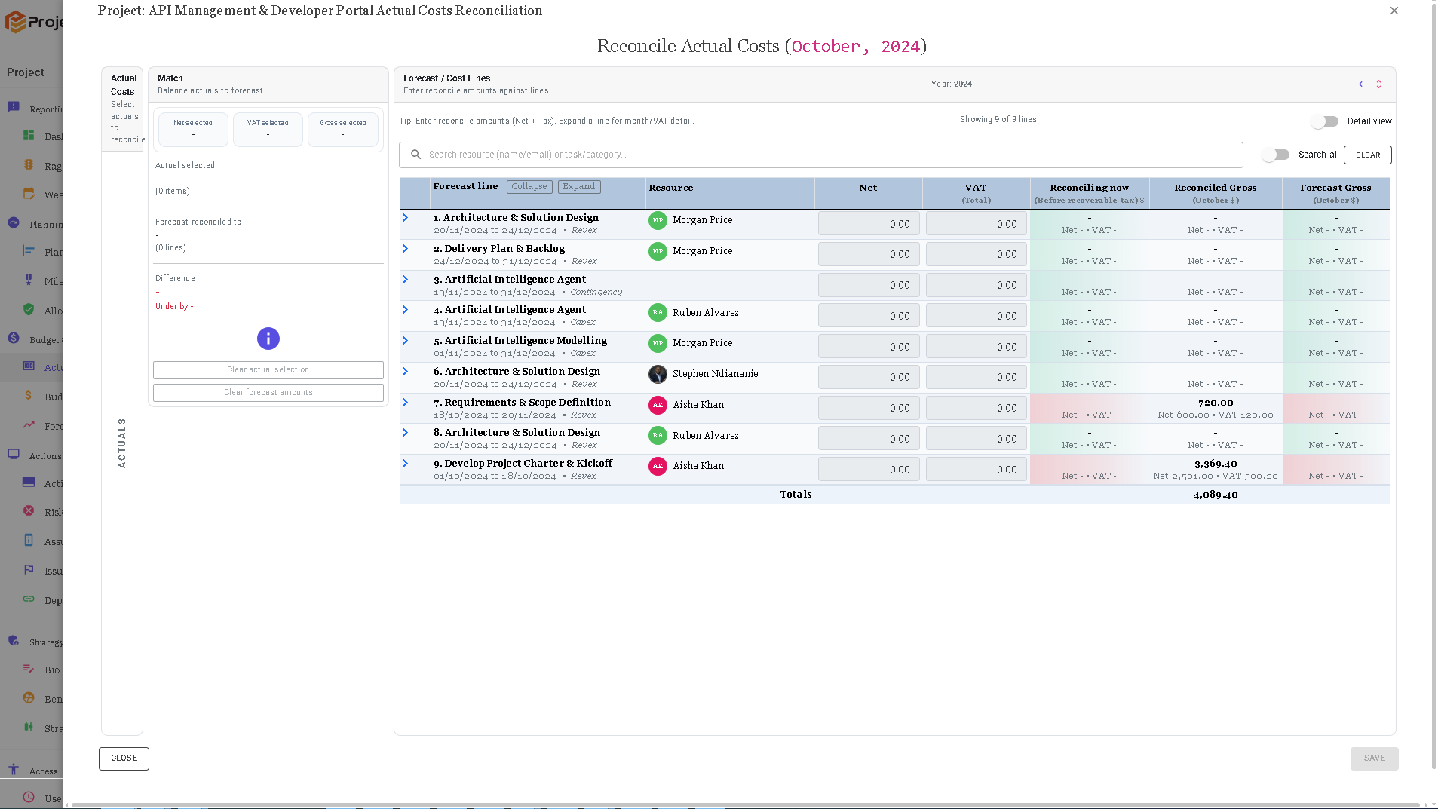Image resolution: width=1438 pixels, height=809 pixels.
Task: Click Clear forecast amounts button
Action: (268, 393)
